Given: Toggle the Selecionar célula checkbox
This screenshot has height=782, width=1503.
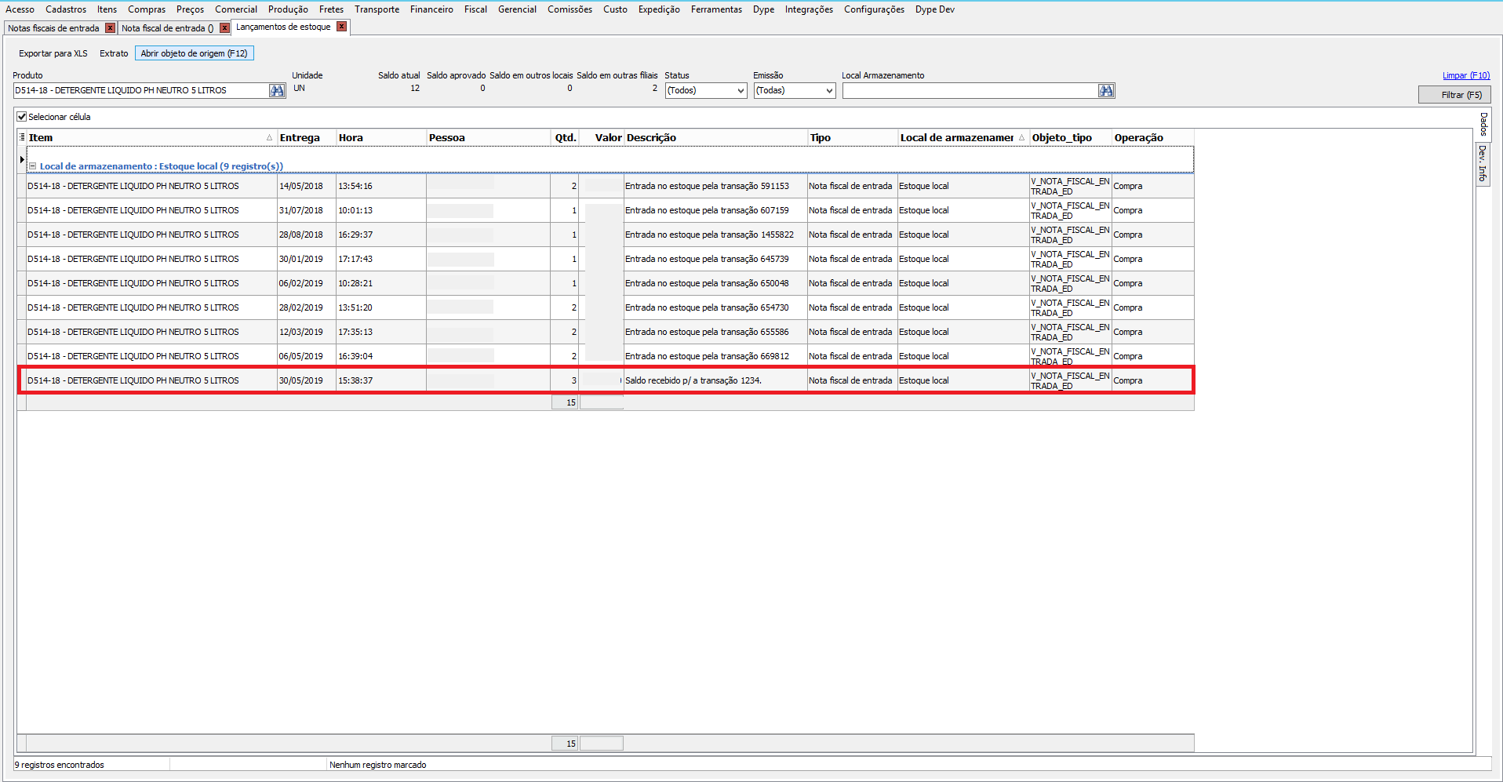Looking at the screenshot, I should coord(22,117).
